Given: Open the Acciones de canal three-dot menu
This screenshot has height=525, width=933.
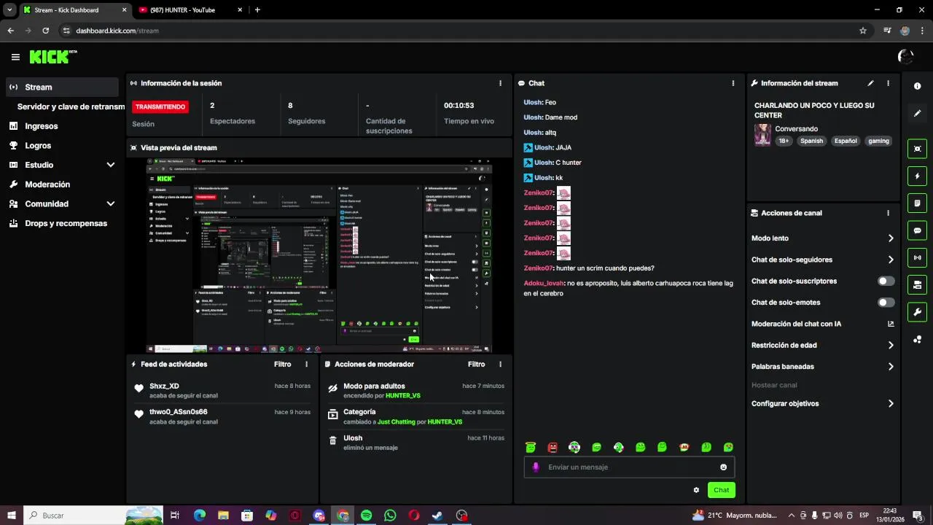Looking at the screenshot, I should pyautogui.click(x=888, y=213).
